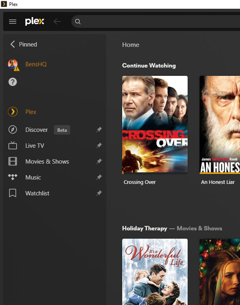The image size is (240, 305).
Task: Open Discover in sidebar
Action: coord(36,130)
